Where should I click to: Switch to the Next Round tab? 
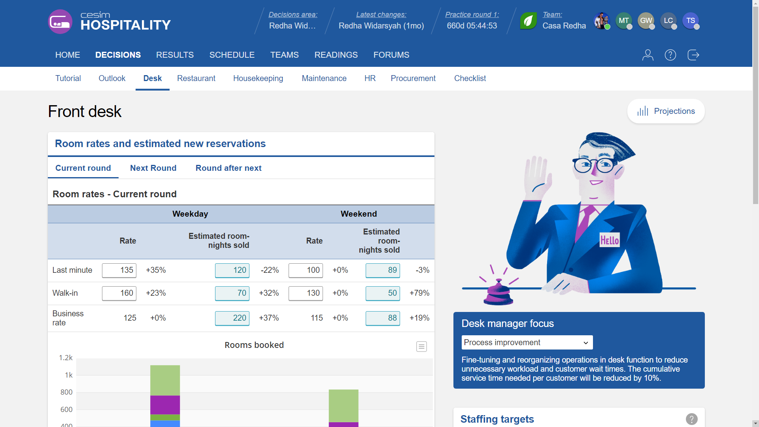[x=153, y=168]
